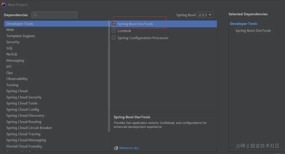Select the NoSQL category
285x154 pixels.
[x=56, y=54]
